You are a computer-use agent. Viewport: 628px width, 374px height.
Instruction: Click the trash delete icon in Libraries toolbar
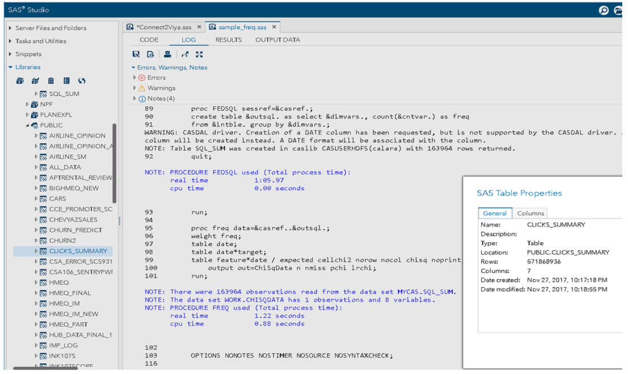(x=51, y=81)
